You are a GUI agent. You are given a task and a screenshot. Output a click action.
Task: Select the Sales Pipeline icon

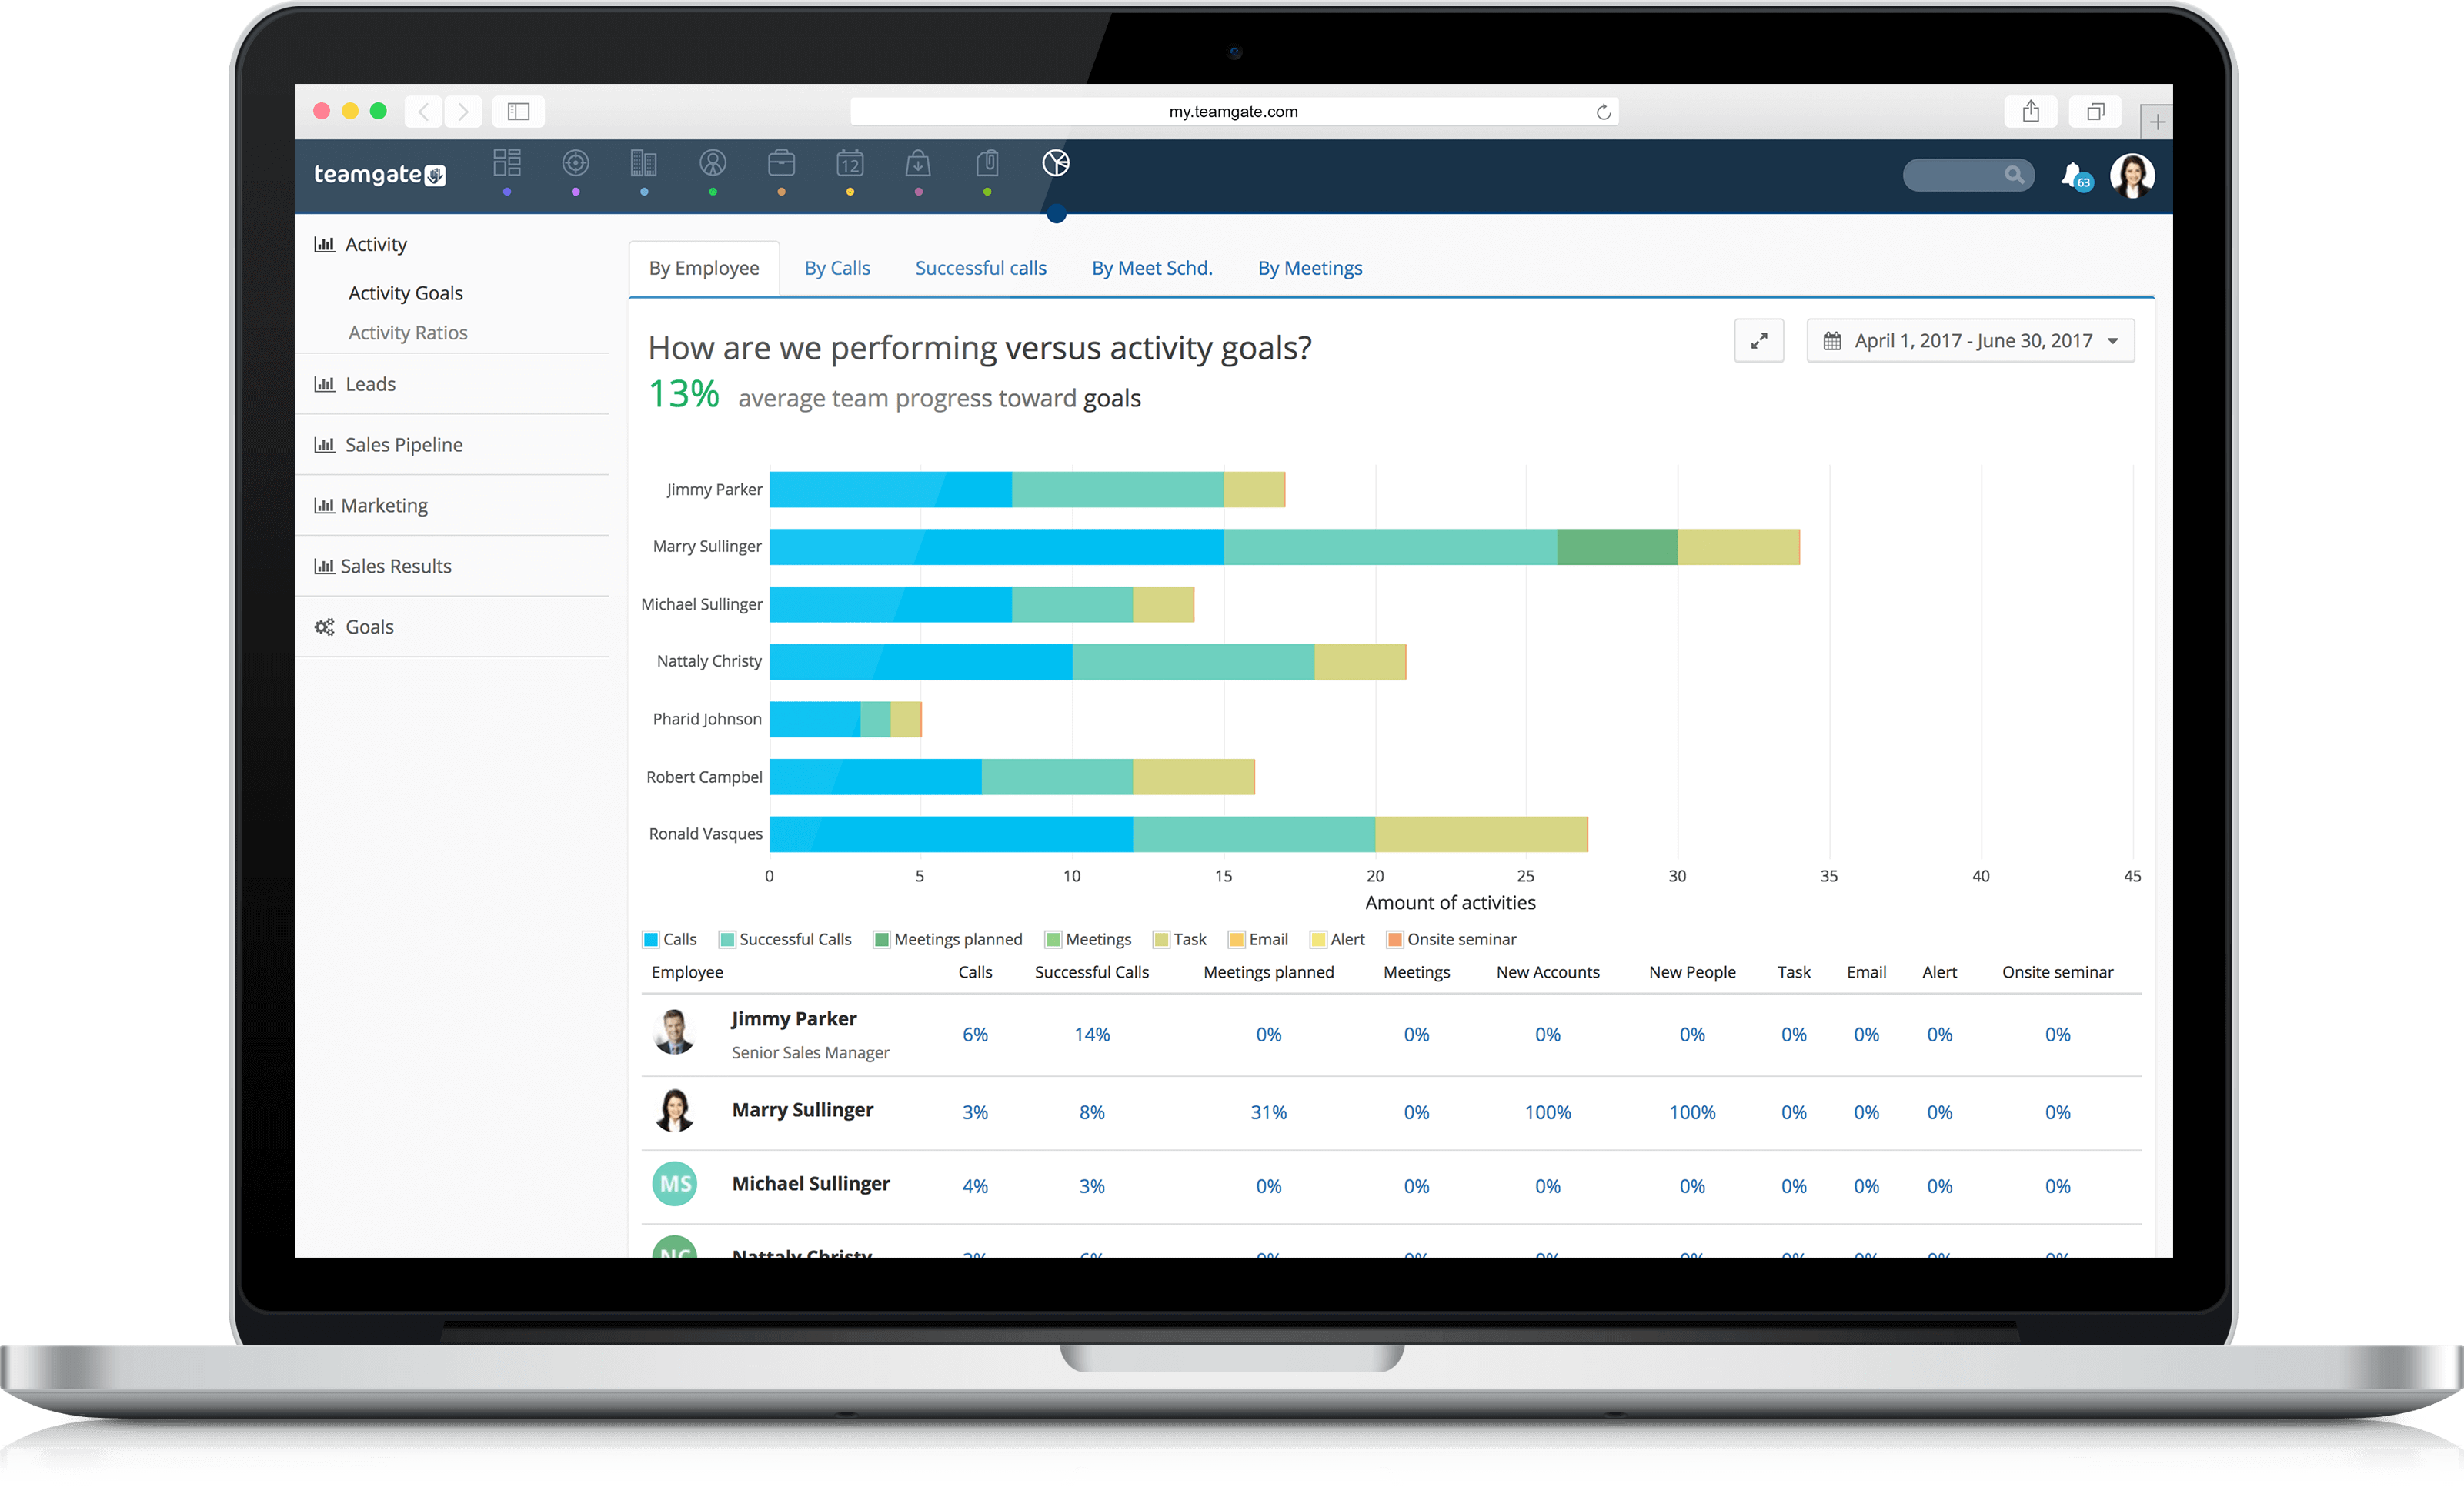[x=326, y=443]
